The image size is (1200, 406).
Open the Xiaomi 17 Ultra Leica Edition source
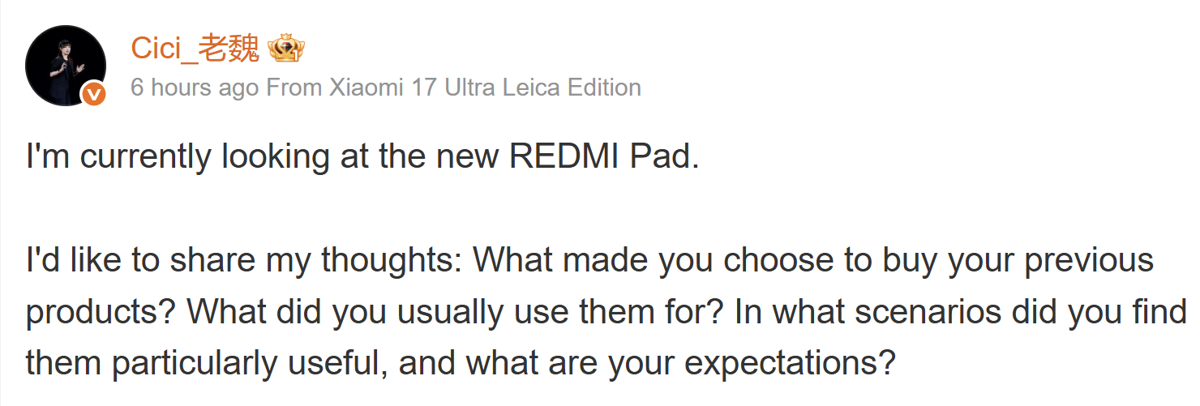click(x=484, y=88)
